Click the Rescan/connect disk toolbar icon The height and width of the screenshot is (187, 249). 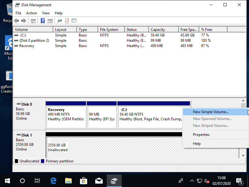59,21
